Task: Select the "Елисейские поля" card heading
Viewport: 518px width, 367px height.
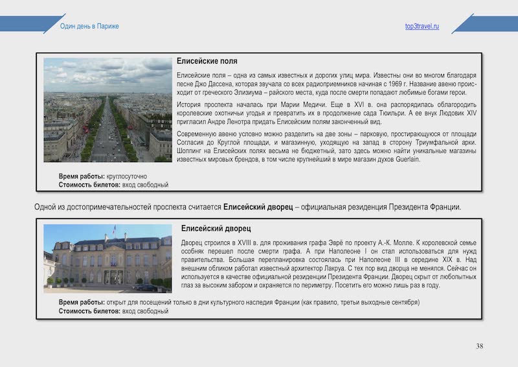Action: [207, 61]
